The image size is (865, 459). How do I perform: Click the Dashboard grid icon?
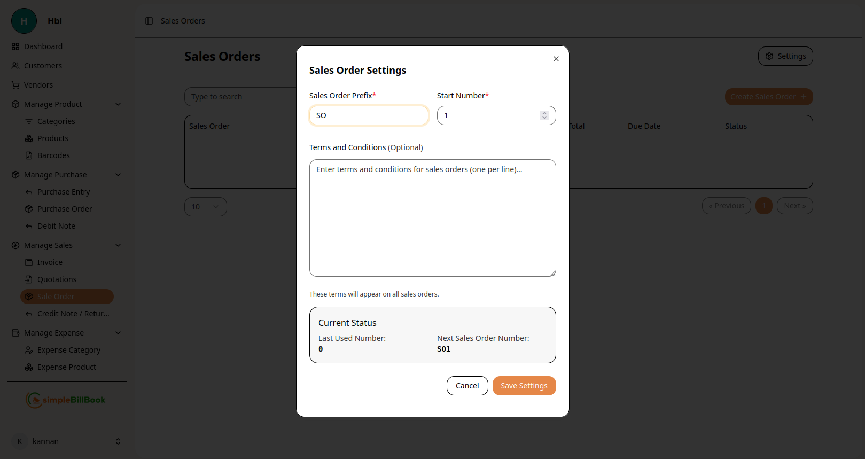[x=15, y=46]
